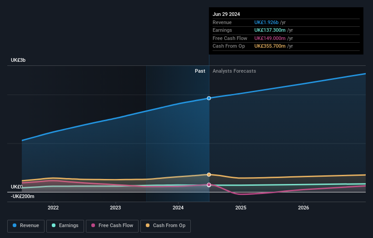
Task: Click the Free Cash Flow row label in tooltip
Action: 230,38
